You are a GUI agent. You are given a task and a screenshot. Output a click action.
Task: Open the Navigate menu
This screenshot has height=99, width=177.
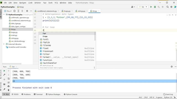(x=23, y=3)
